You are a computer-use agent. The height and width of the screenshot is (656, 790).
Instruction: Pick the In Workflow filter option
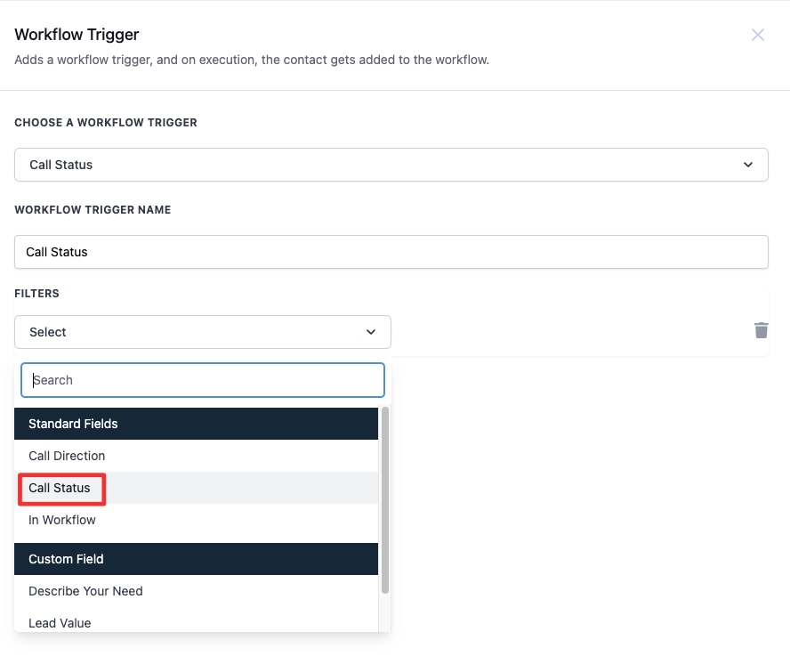[x=62, y=520]
